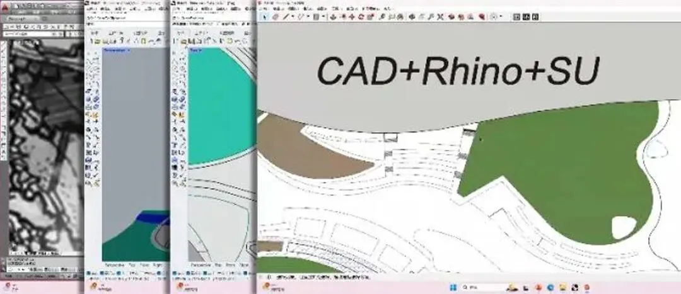The height and width of the screenshot is (294, 681).
Task: Open the first (File) menu in SketchUp
Action: click(263, 8)
